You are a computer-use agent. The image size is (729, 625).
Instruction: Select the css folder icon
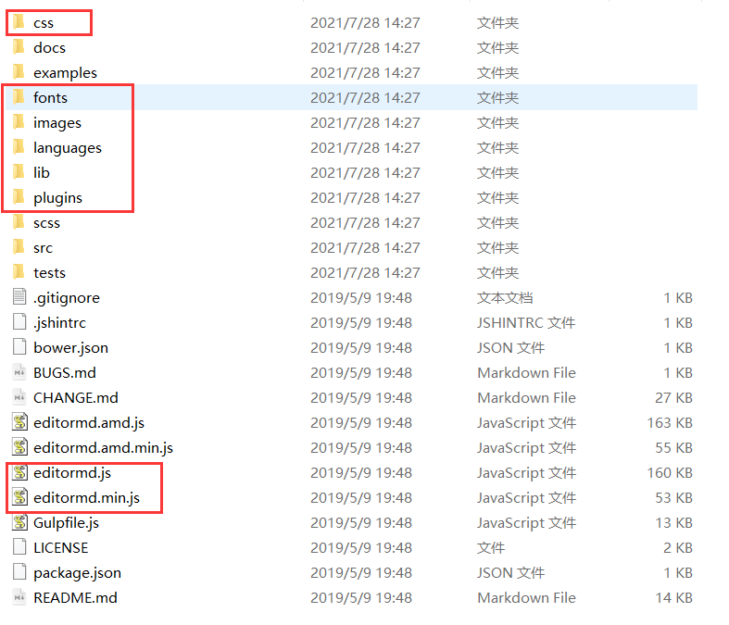point(19,22)
